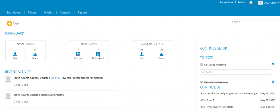This screenshot has height=110, width=280.
Task: Click the Recent Activity heading
Action: pos(18,72)
